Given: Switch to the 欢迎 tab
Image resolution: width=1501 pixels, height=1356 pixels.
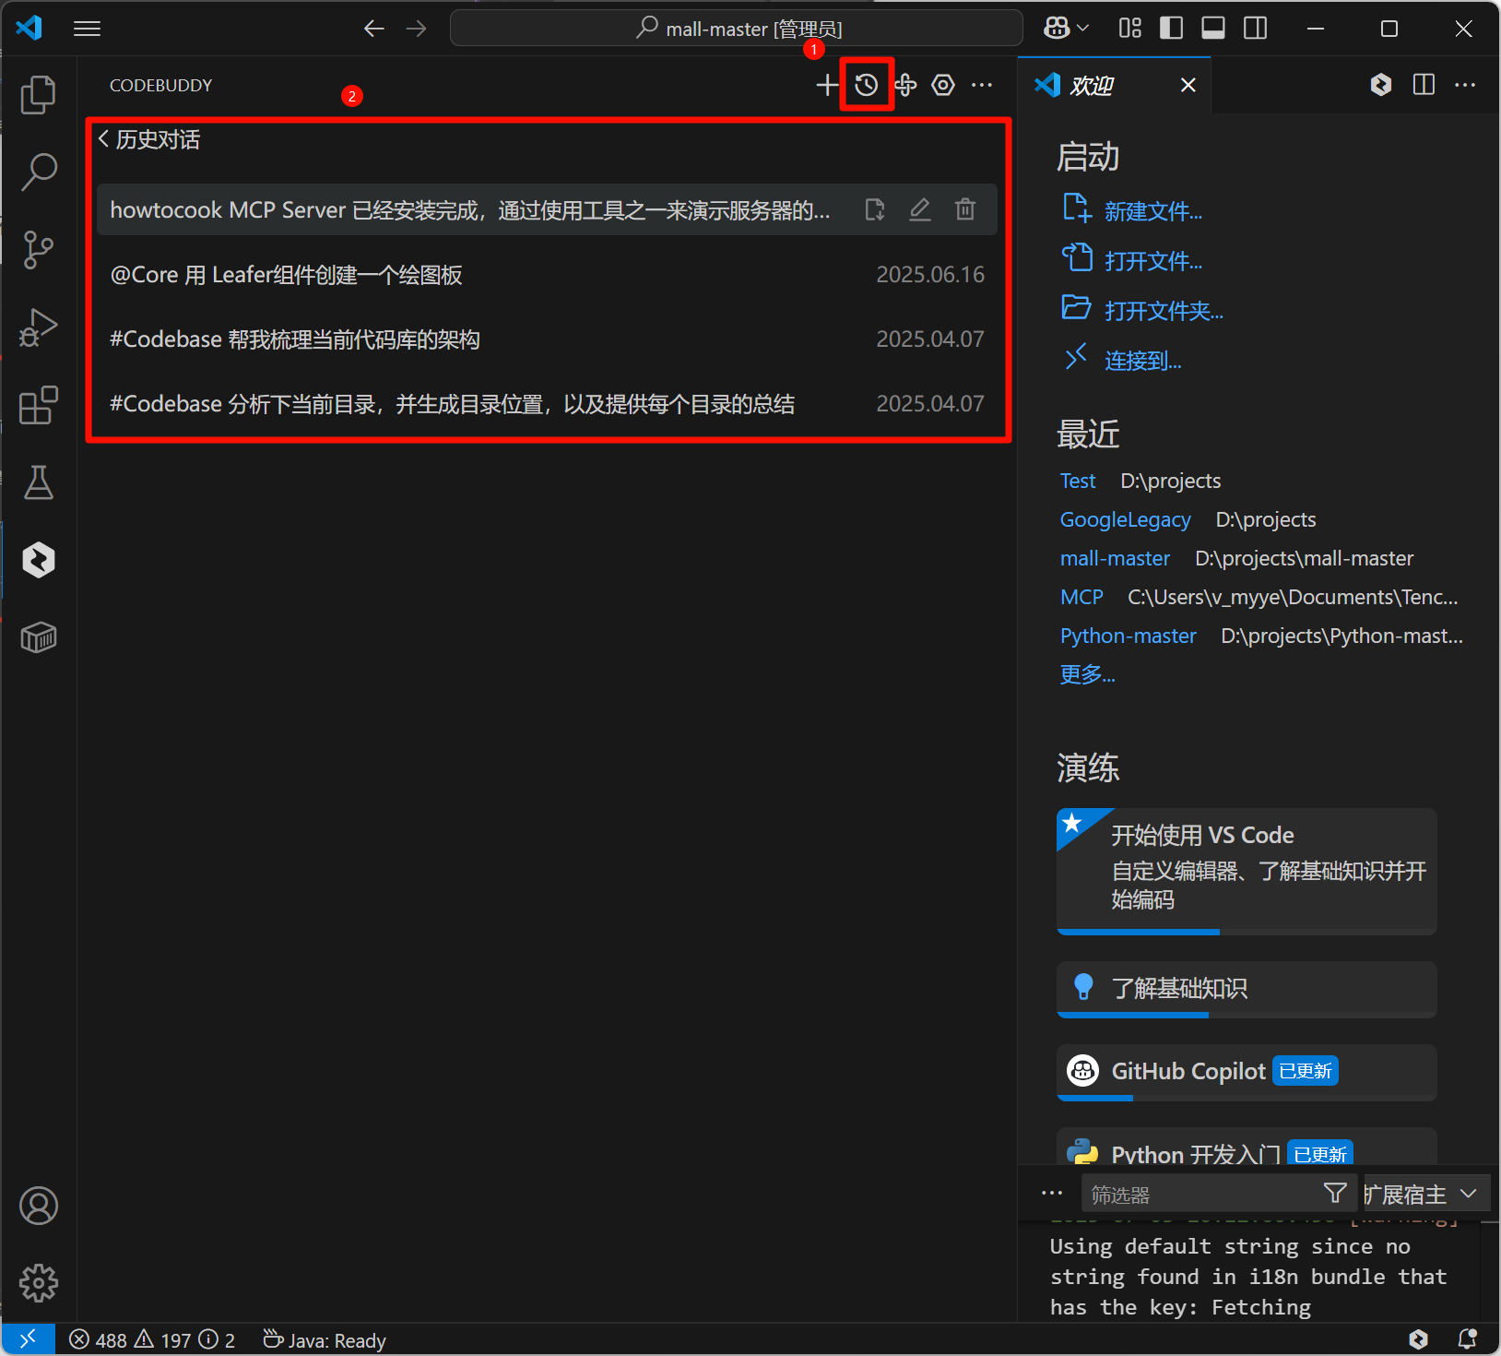Looking at the screenshot, I should click(x=1092, y=86).
